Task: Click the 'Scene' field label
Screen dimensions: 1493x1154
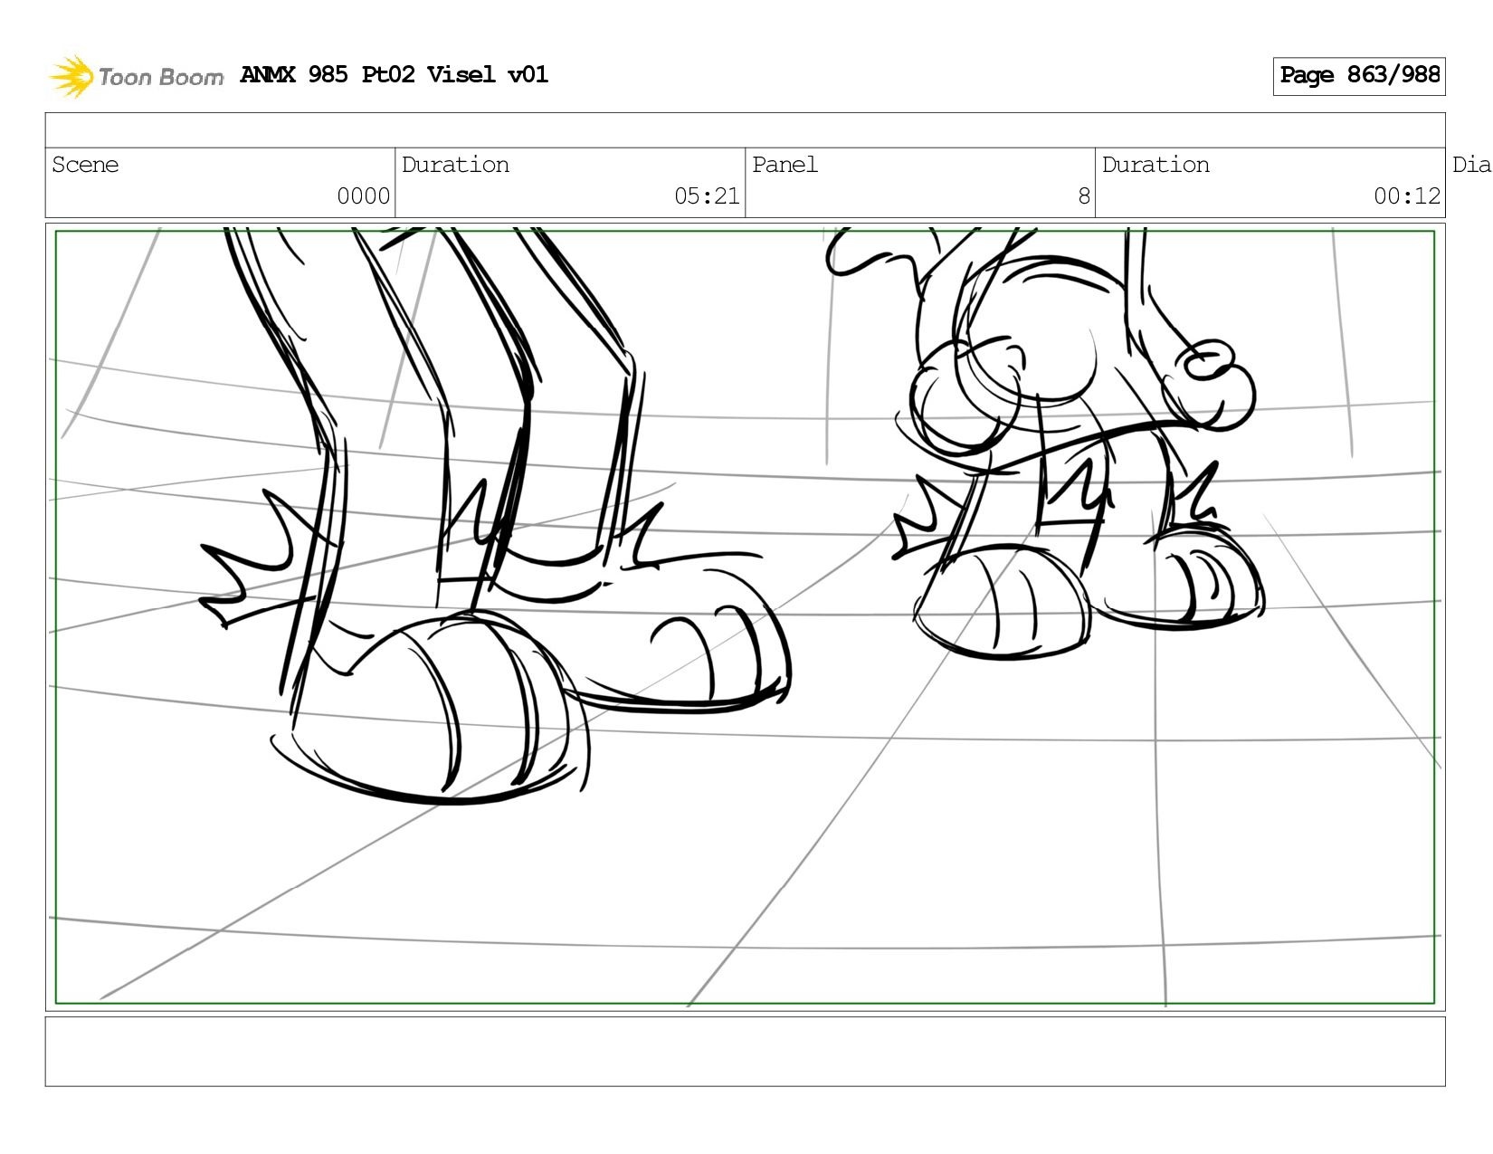Action: (85, 165)
